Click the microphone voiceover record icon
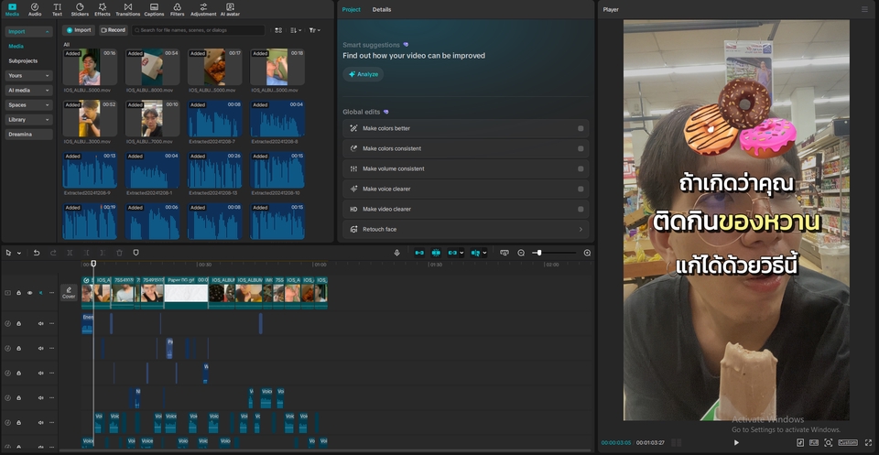Viewport: 879px width, 455px height. [x=396, y=253]
